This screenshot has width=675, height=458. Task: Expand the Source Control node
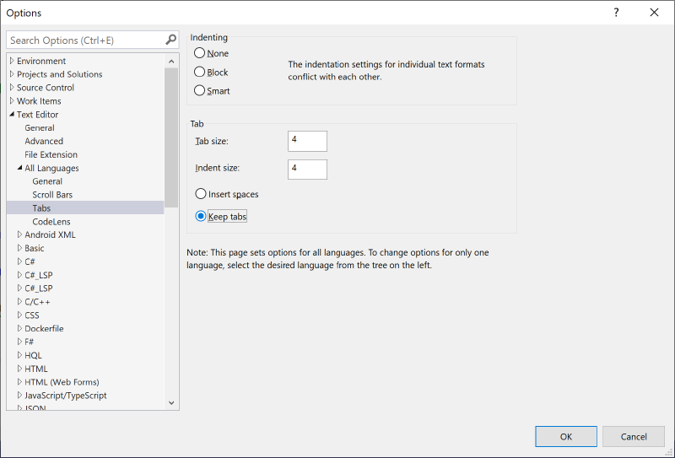coord(12,88)
